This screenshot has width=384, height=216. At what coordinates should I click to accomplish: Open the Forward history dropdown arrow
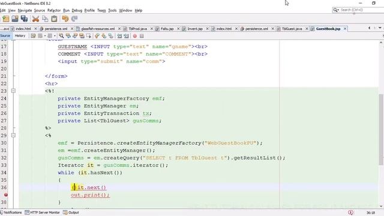[x=55, y=36]
